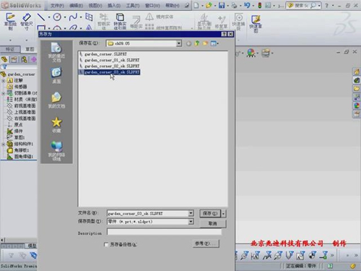
Task: Click the Description input field
Action: pyautogui.click(x=164, y=232)
